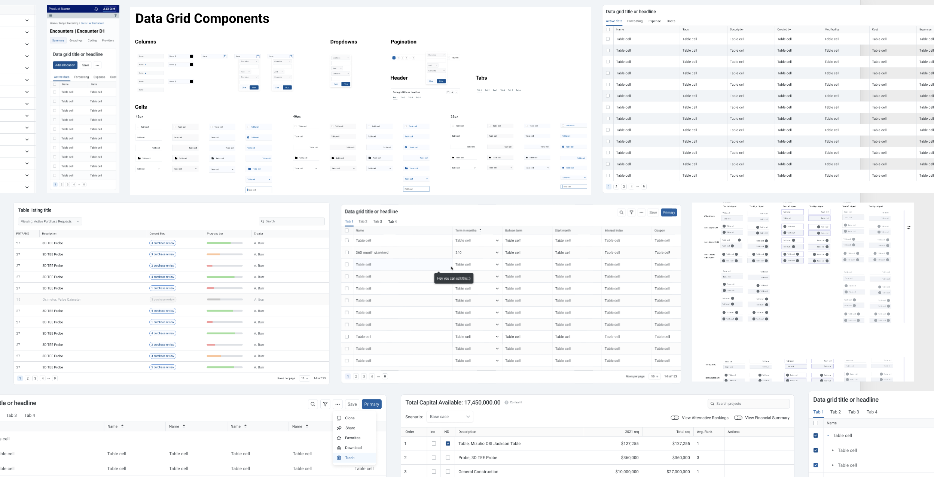Open the three-dots more menu beside the bottom Save button
934x477 pixels.
pyautogui.click(x=338, y=404)
